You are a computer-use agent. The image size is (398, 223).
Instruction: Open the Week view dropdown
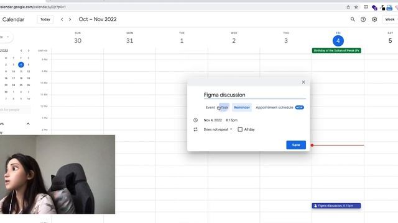(x=390, y=19)
